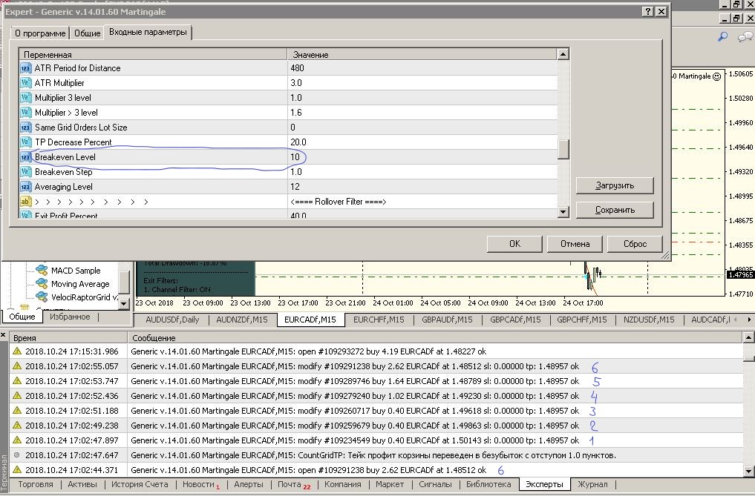Viewport: 755px width, 496px height.
Task: Click the parameter list scroll-up arrow
Action: 563,54
